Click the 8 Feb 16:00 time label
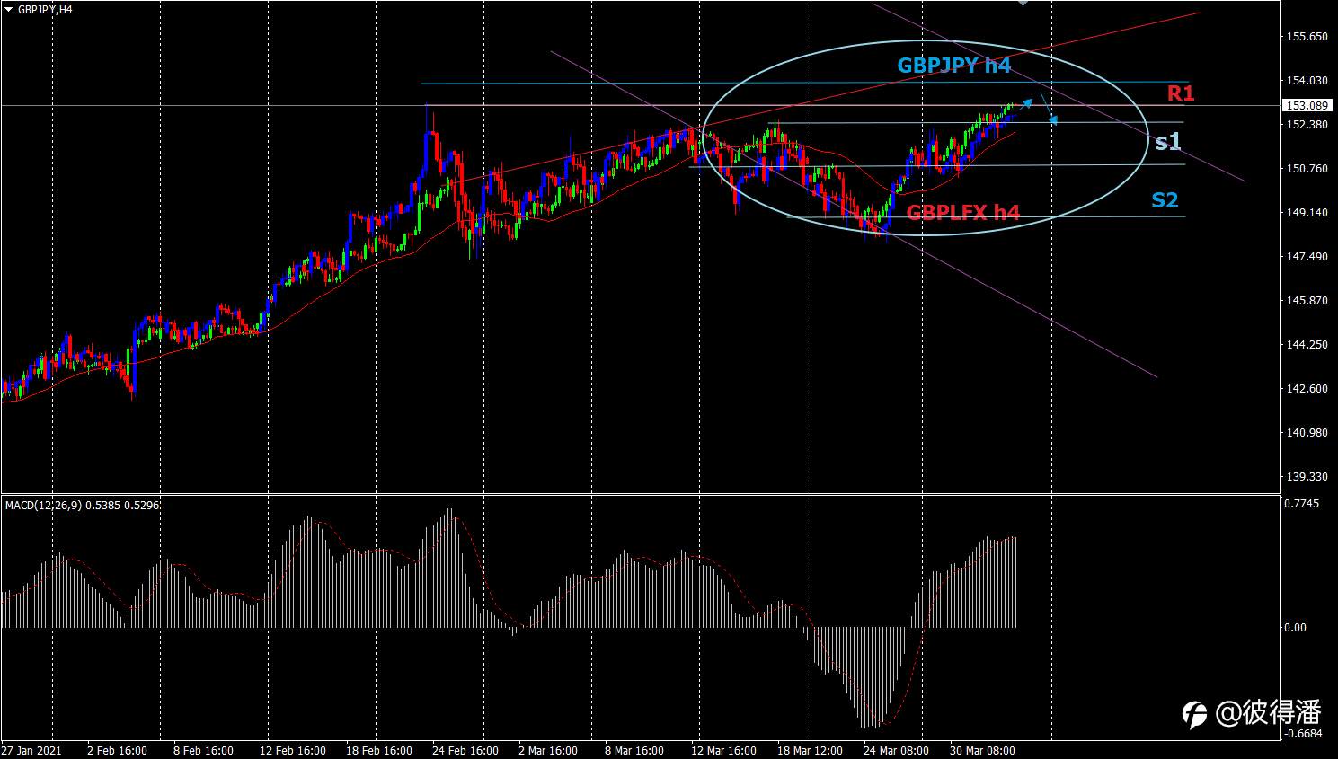1338x759 pixels. pyautogui.click(x=203, y=751)
